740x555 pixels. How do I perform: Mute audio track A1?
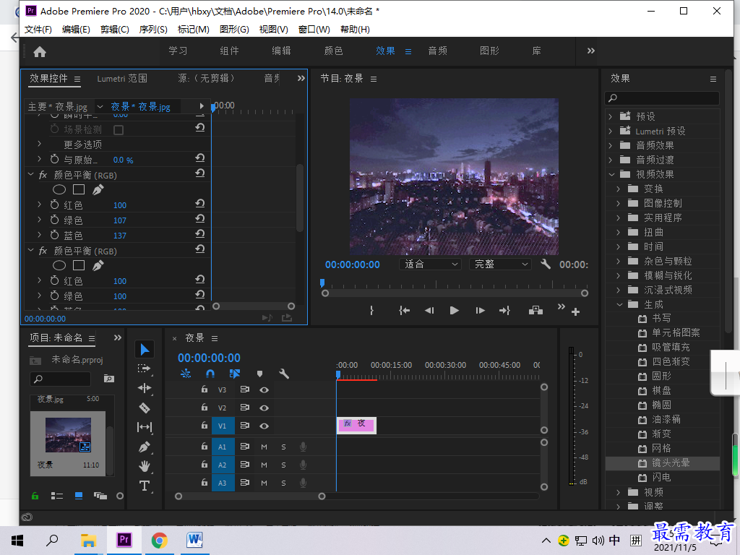[264, 447]
